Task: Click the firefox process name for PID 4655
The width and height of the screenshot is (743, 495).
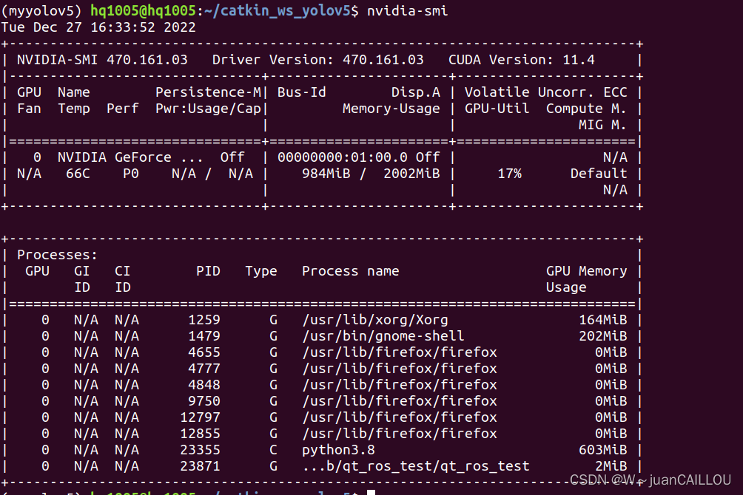Action: (400, 352)
